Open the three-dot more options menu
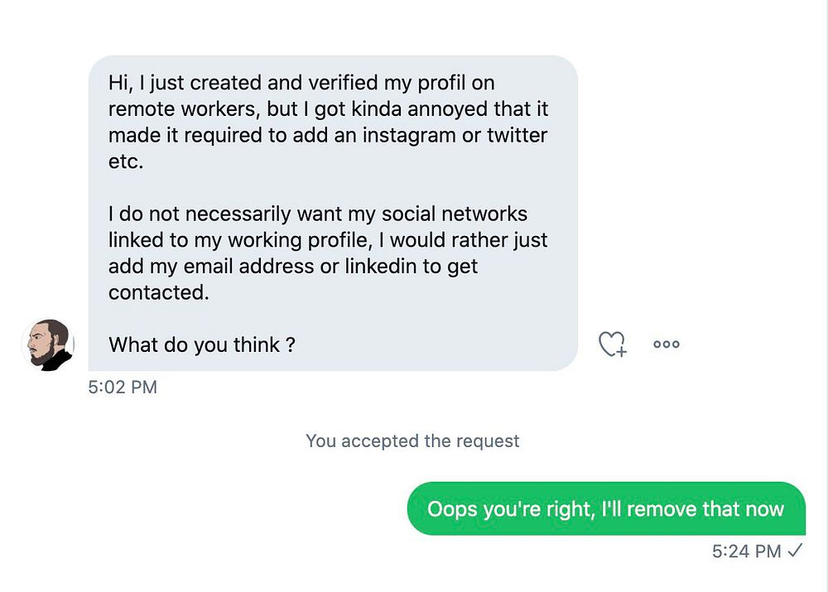The image size is (828, 592). pos(667,344)
